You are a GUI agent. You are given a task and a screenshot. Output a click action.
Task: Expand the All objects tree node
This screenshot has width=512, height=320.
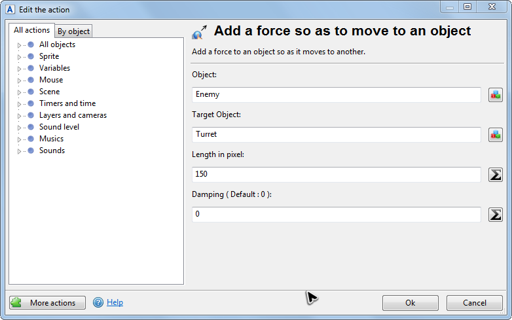point(19,45)
